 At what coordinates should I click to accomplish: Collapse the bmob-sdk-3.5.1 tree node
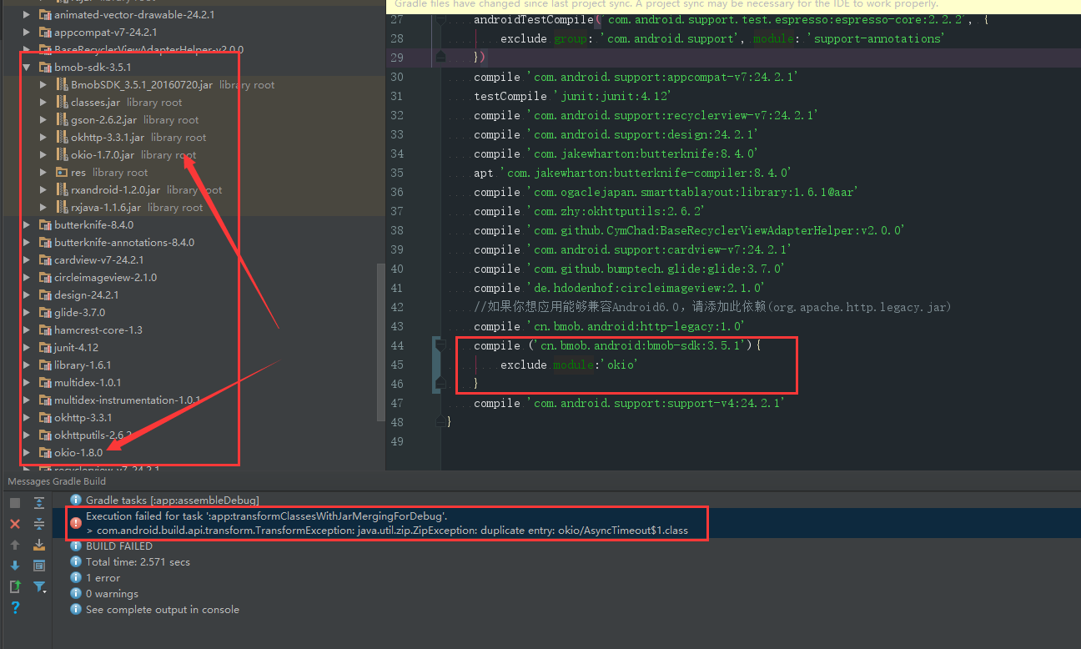pos(27,68)
